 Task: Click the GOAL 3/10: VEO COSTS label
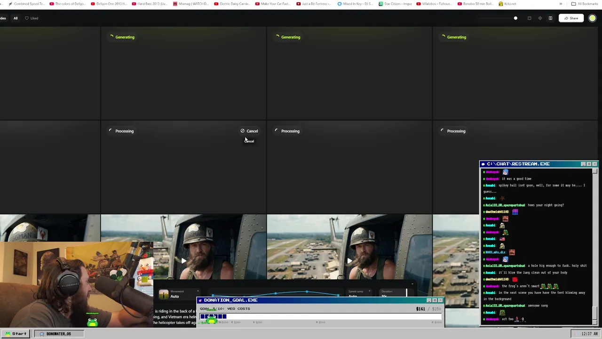[225, 309]
